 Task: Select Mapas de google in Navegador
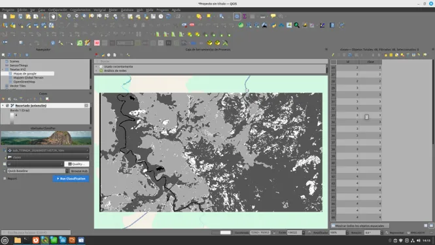pos(25,73)
